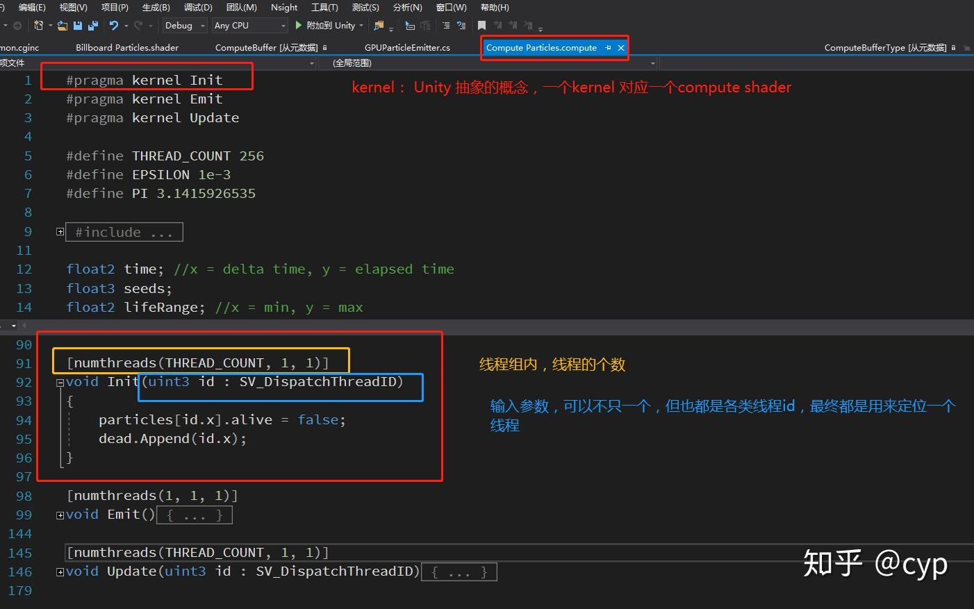Click the 'dead.Append(id.x);' code line

pyautogui.click(x=172, y=439)
